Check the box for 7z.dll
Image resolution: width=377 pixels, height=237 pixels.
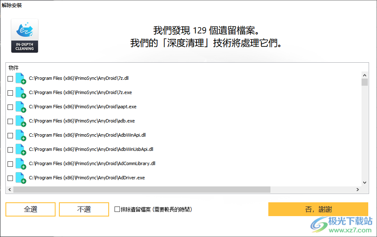[x=10, y=79]
